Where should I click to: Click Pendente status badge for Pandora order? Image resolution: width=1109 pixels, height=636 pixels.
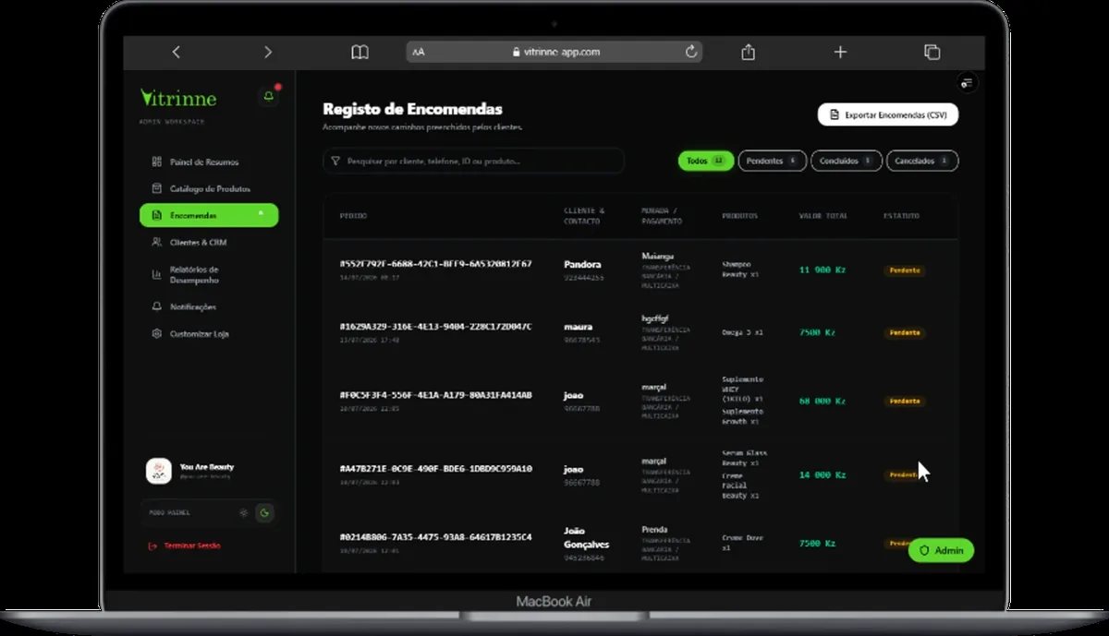coord(905,270)
